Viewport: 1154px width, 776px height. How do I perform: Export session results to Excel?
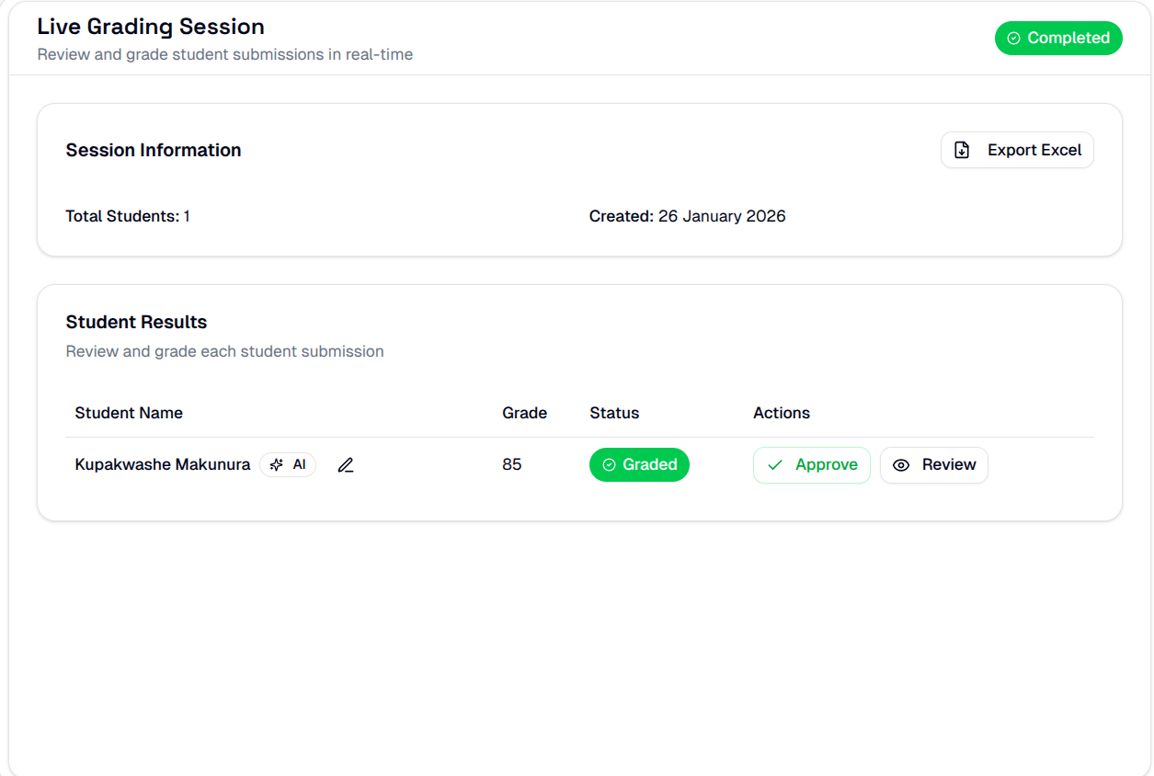click(1017, 149)
